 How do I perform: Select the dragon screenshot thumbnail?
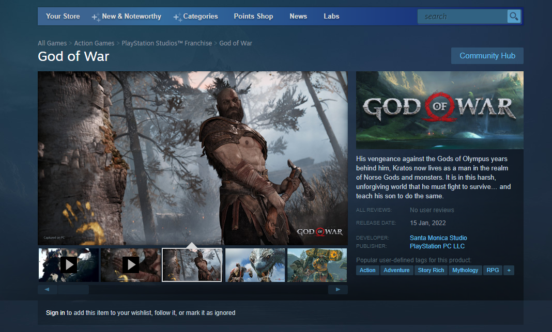pos(255,265)
